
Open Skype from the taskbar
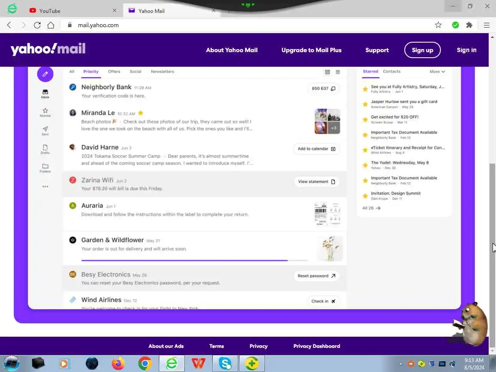point(225,363)
